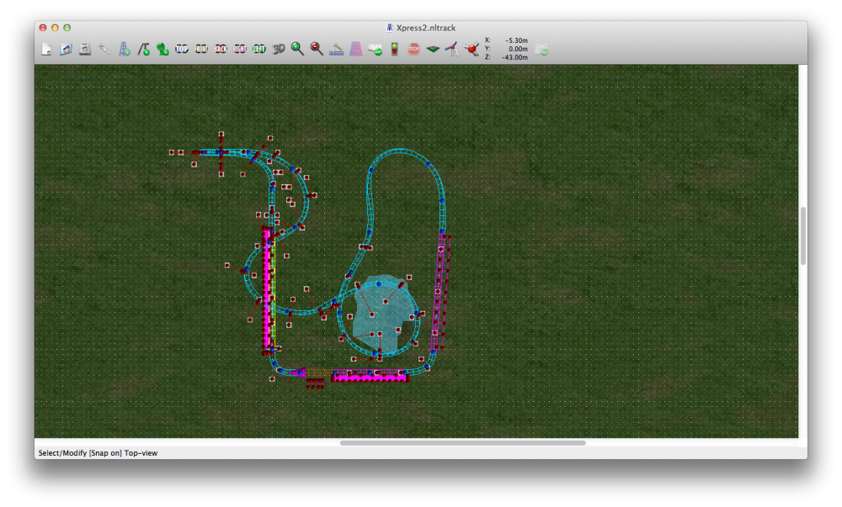Open the green terrain editor icon
The width and height of the screenshot is (842, 507).
pos(433,50)
